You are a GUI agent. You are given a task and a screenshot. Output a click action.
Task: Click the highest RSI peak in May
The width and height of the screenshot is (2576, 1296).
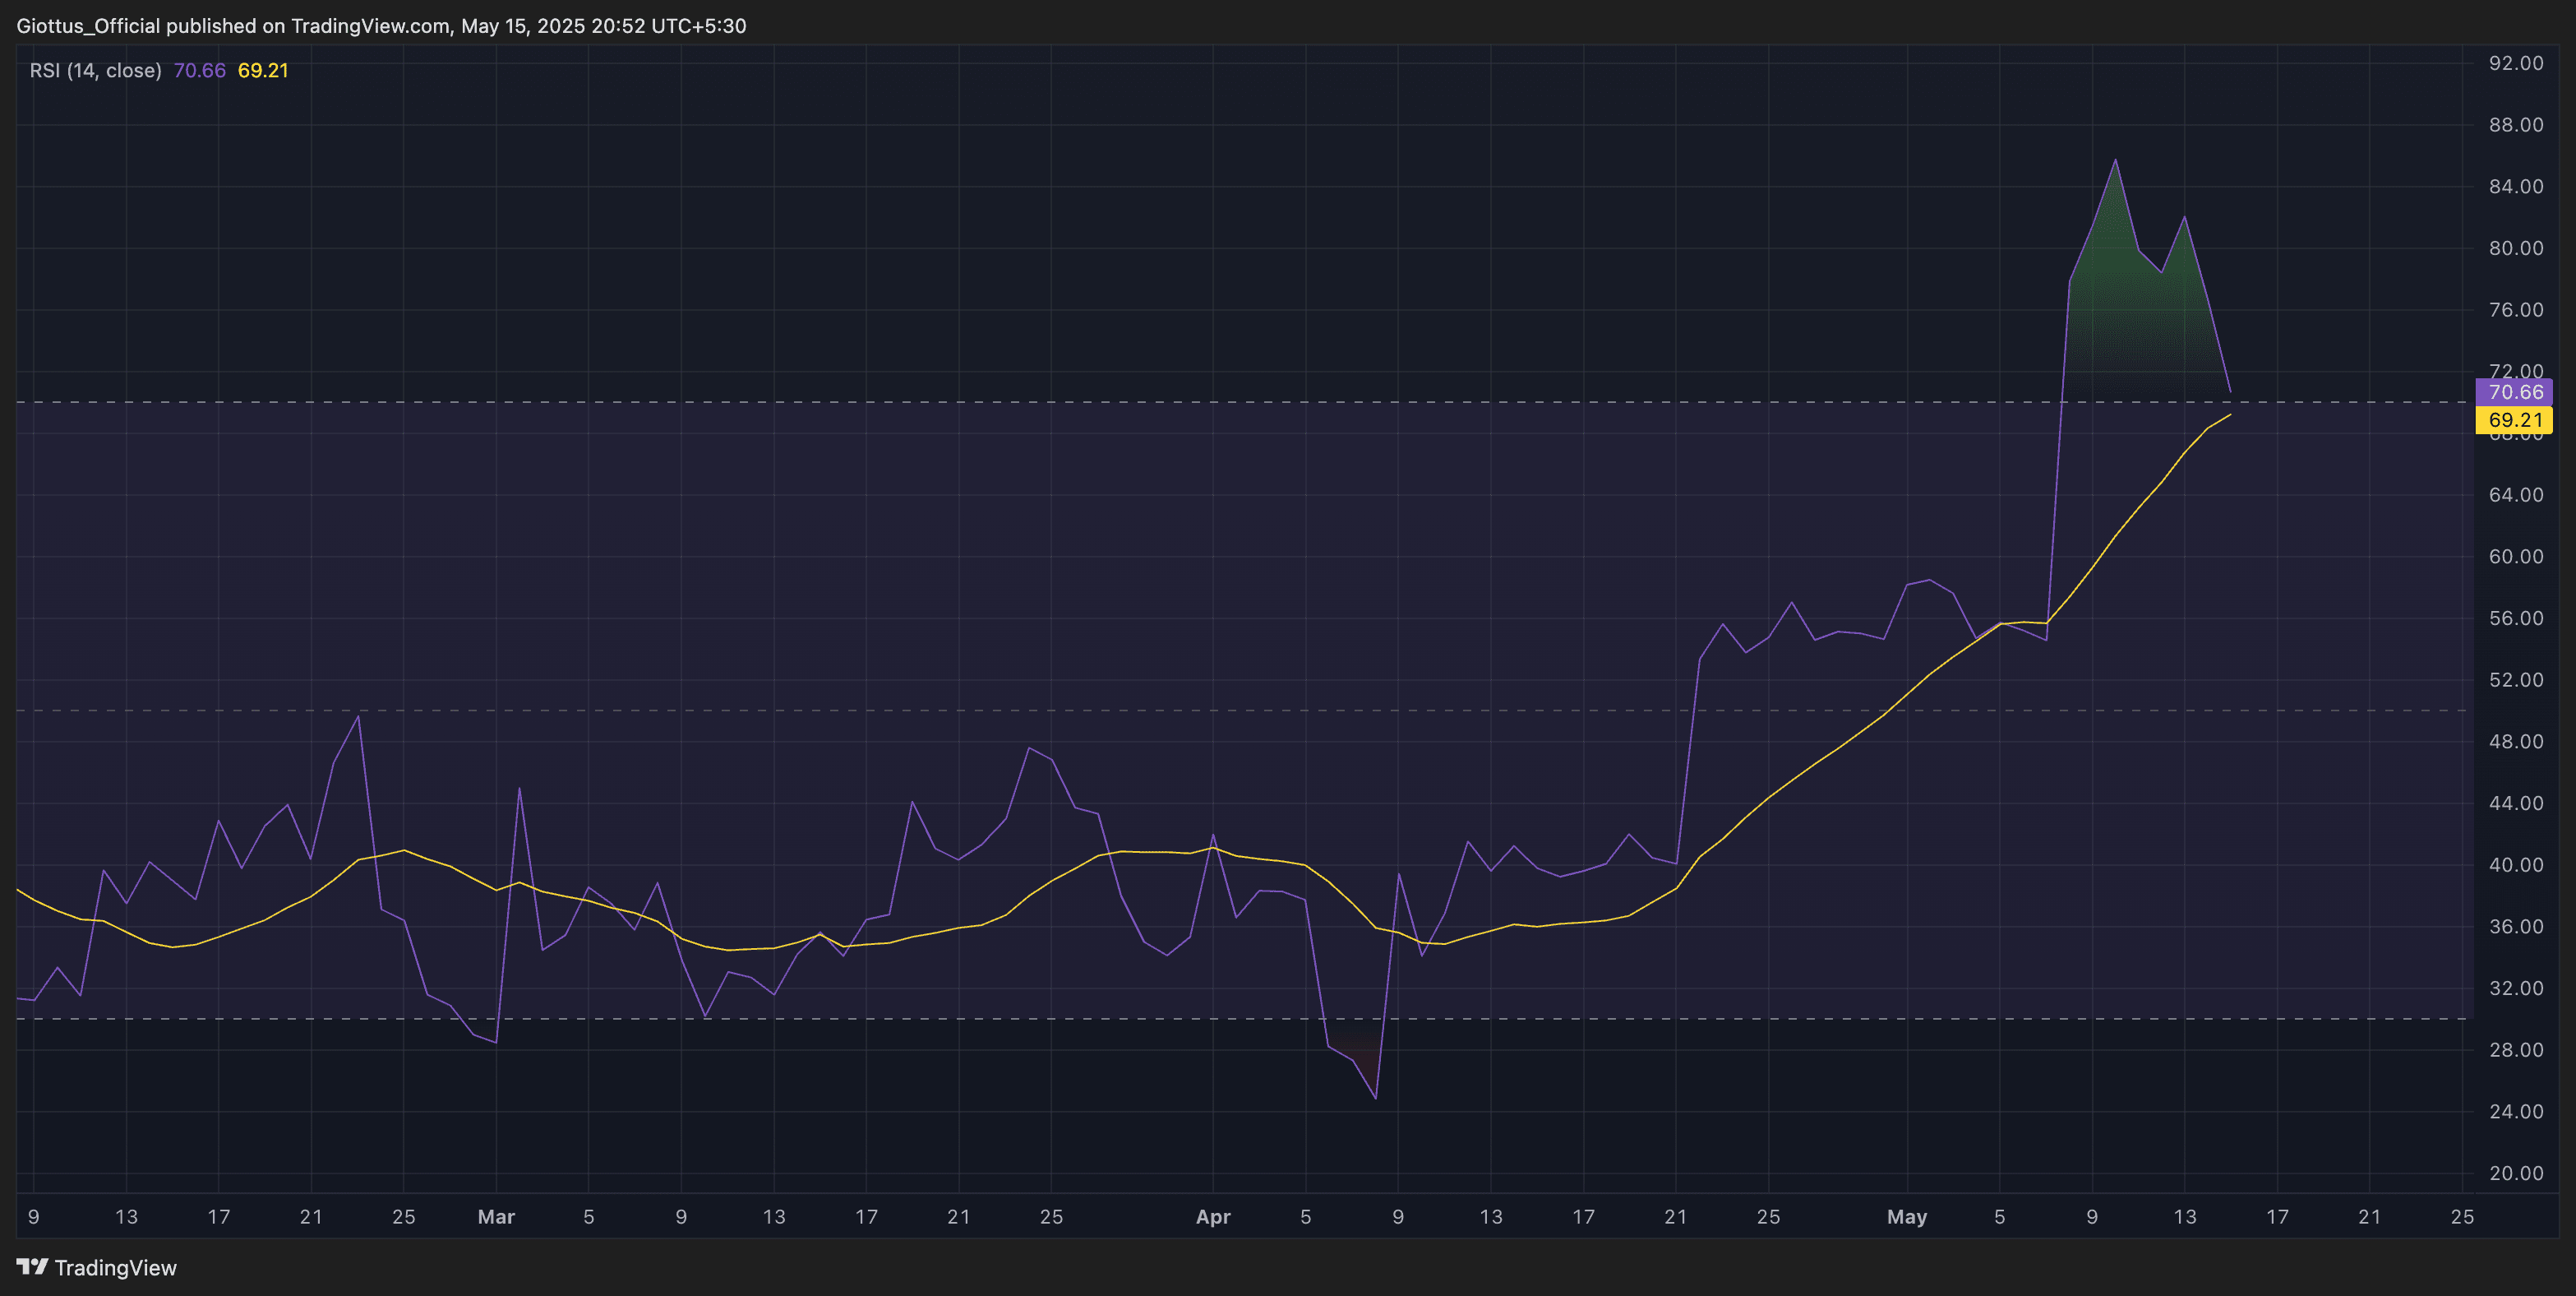click(2115, 160)
